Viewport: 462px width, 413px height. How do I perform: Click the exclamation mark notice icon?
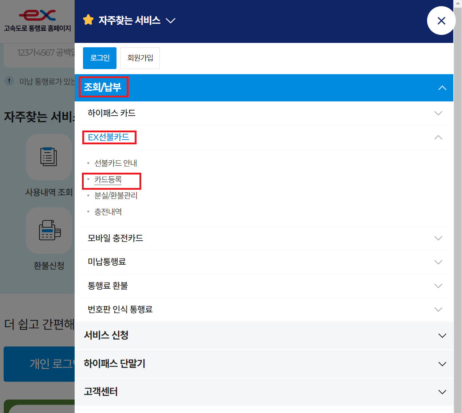(x=9, y=81)
